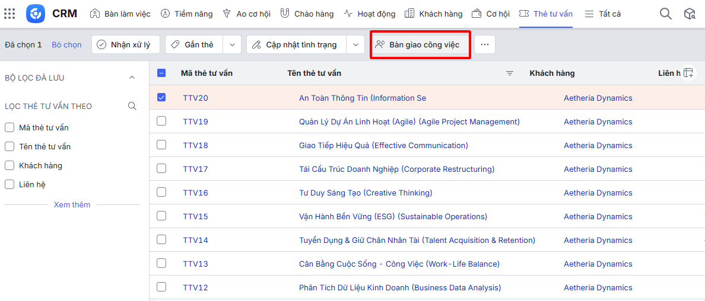Open Cập nhật tình trạng dropdown arrow

(355, 44)
